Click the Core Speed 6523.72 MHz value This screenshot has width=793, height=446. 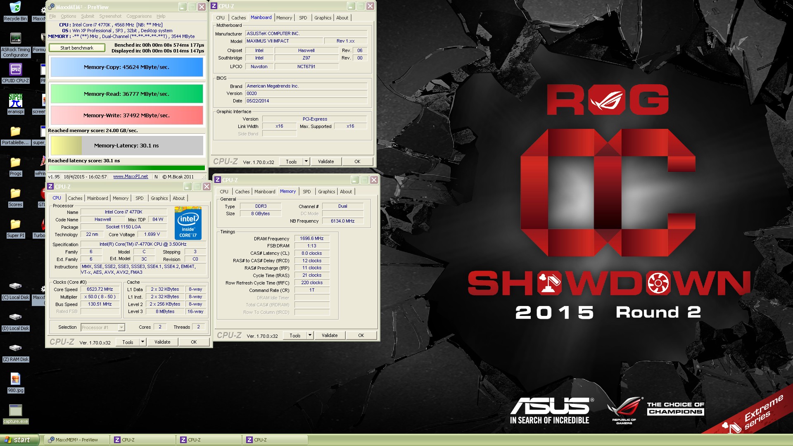(x=100, y=289)
